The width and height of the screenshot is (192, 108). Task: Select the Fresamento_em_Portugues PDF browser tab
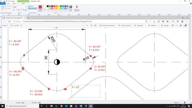[x=14, y=18]
